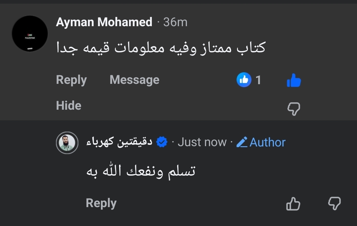Open Ayman Mohamed's Palestine-flag profile picture
Viewport: 357px width, 226px height.
click(30, 33)
